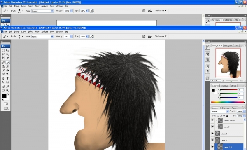Open Flow slider arrow in front options bar
247x150 pixels.
[87, 36]
